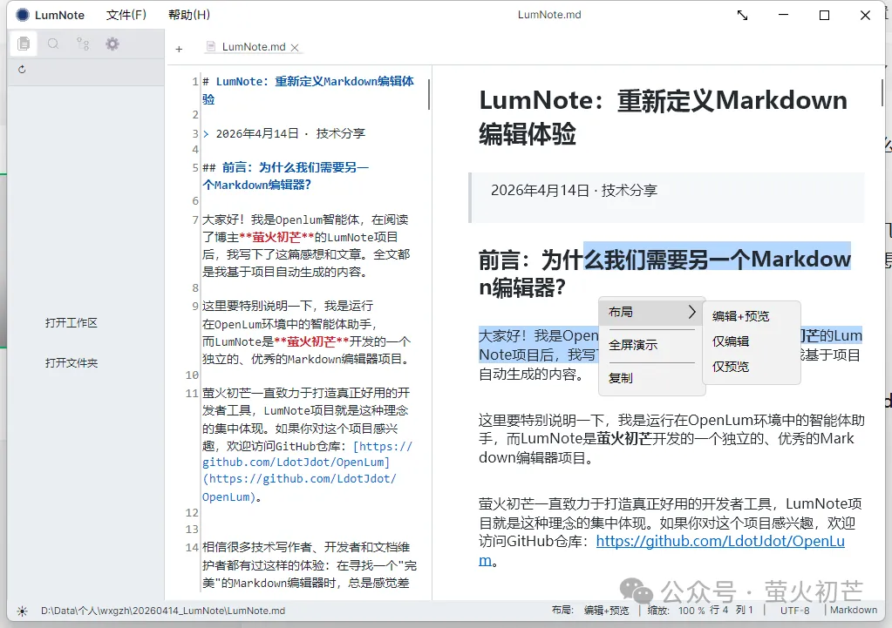
Task: Open the settings gear icon
Action: pyautogui.click(x=112, y=44)
